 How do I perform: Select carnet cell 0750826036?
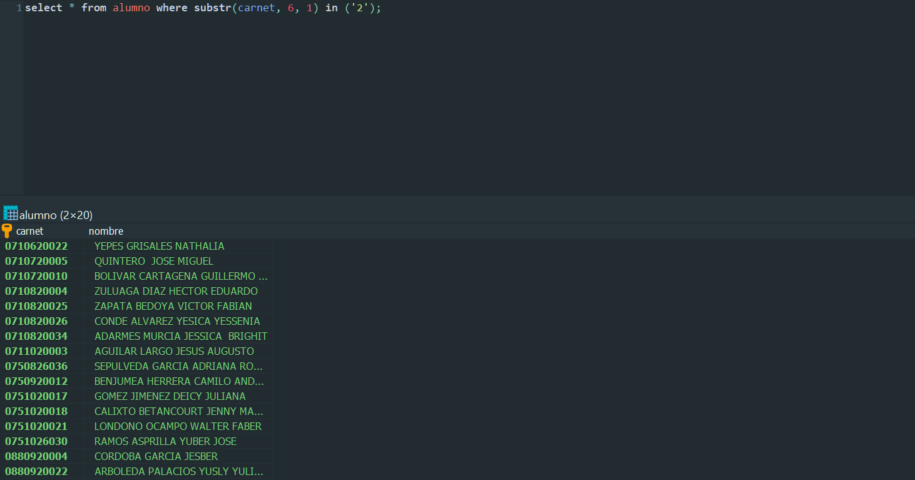36,366
